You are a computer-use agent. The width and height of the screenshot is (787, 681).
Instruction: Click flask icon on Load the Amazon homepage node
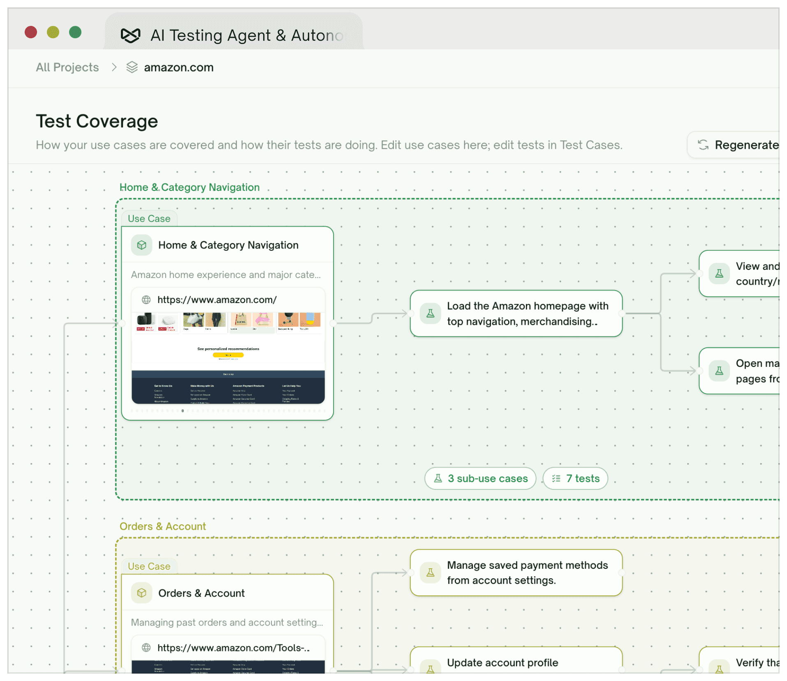(x=431, y=313)
